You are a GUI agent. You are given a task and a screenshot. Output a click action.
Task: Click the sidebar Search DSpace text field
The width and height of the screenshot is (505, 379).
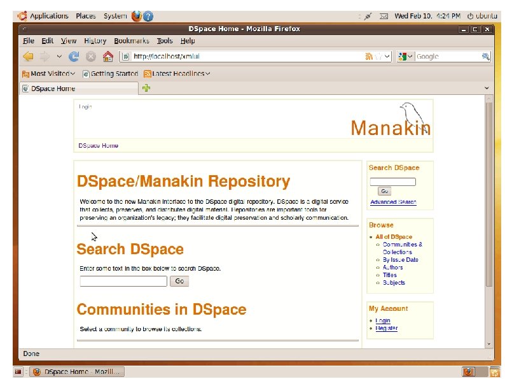point(392,182)
